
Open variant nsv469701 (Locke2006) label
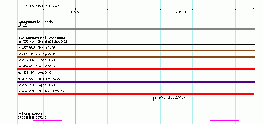[36, 66]
